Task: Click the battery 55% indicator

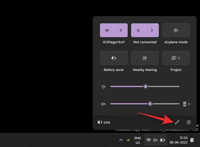Action: [104, 122]
